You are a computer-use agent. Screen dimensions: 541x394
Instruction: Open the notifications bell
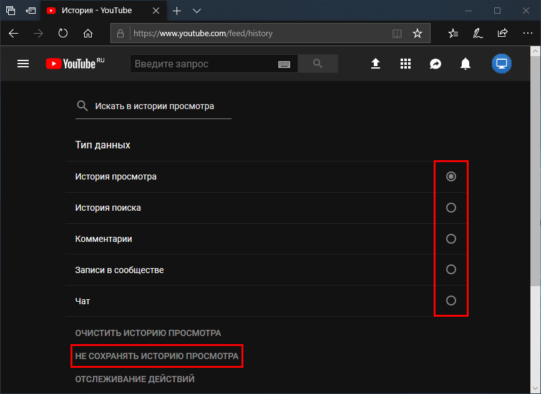(x=465, y=64)
